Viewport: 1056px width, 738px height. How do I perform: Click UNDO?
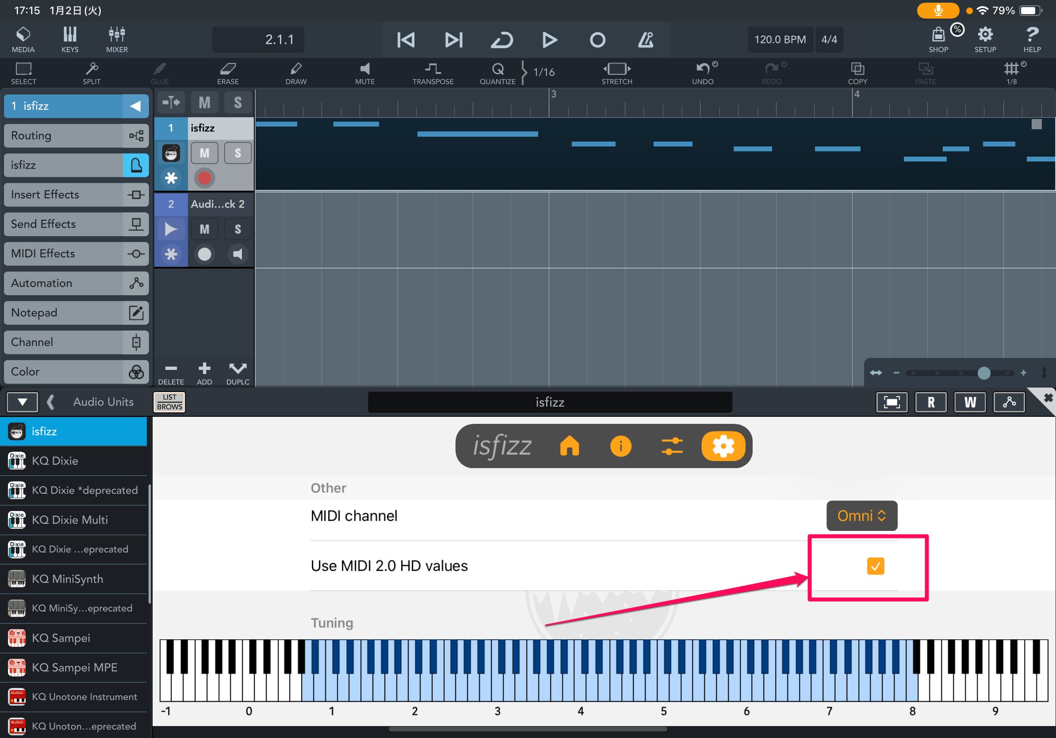coord(703,73)
